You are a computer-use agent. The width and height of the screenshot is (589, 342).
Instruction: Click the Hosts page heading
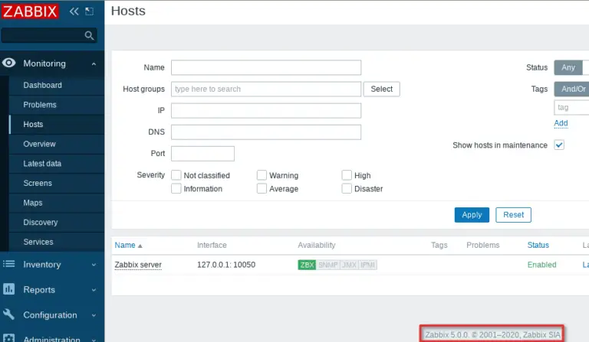click(128, 11)
